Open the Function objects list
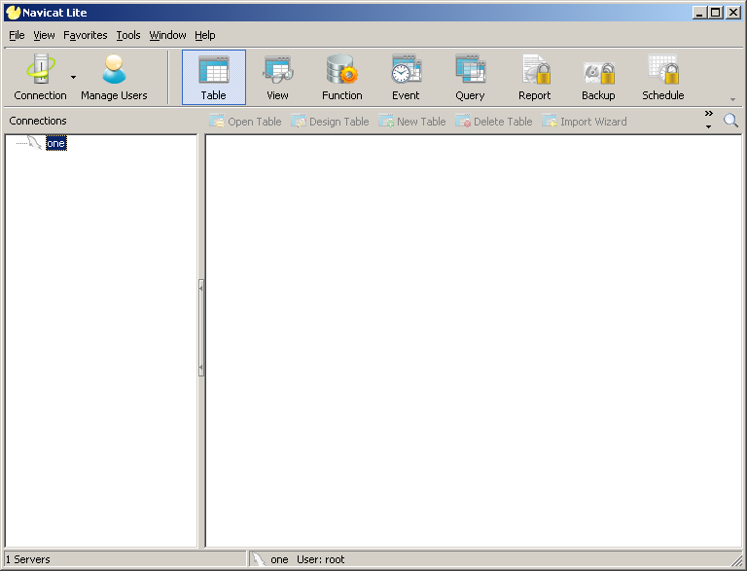 (342, 77)
